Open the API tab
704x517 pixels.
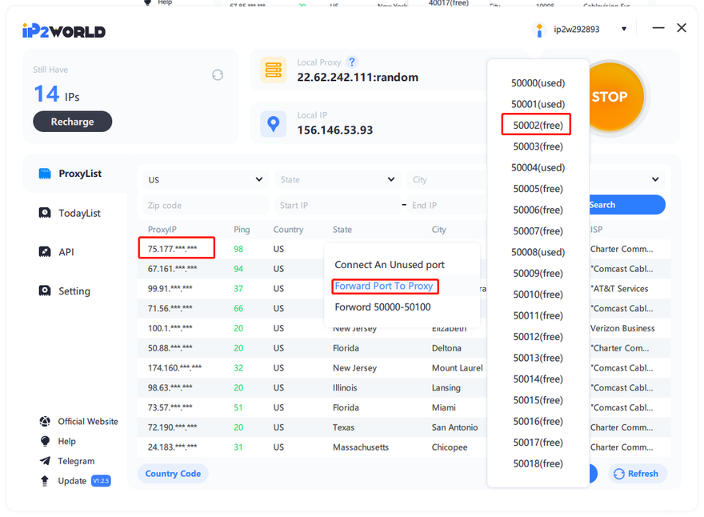click(66, 252)
